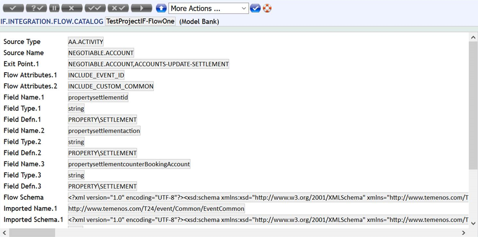Click the INCLUDE_EVENT_ID flow attribute field
The width and height of the screenshot is (478, 237).
pyautogui.click(x=96, y=75)
